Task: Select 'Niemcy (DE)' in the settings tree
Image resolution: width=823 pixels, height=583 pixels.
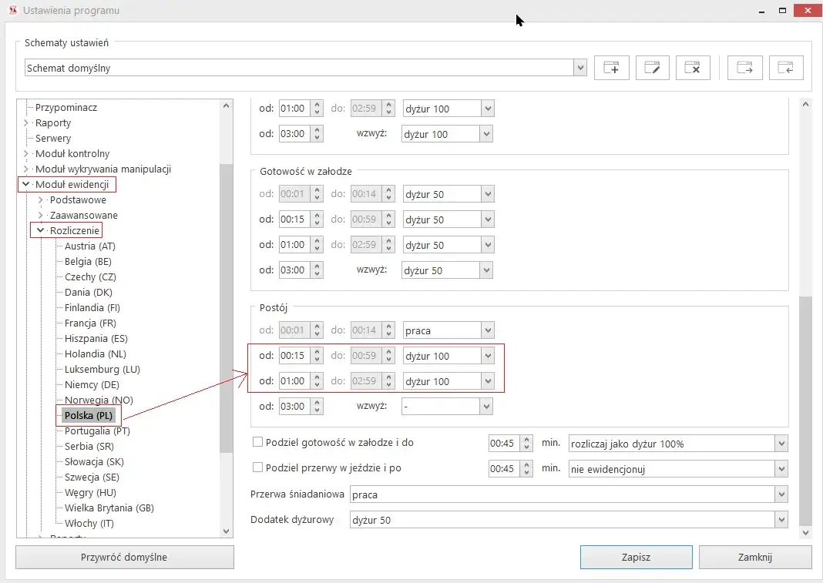Action: coord(91,385)
